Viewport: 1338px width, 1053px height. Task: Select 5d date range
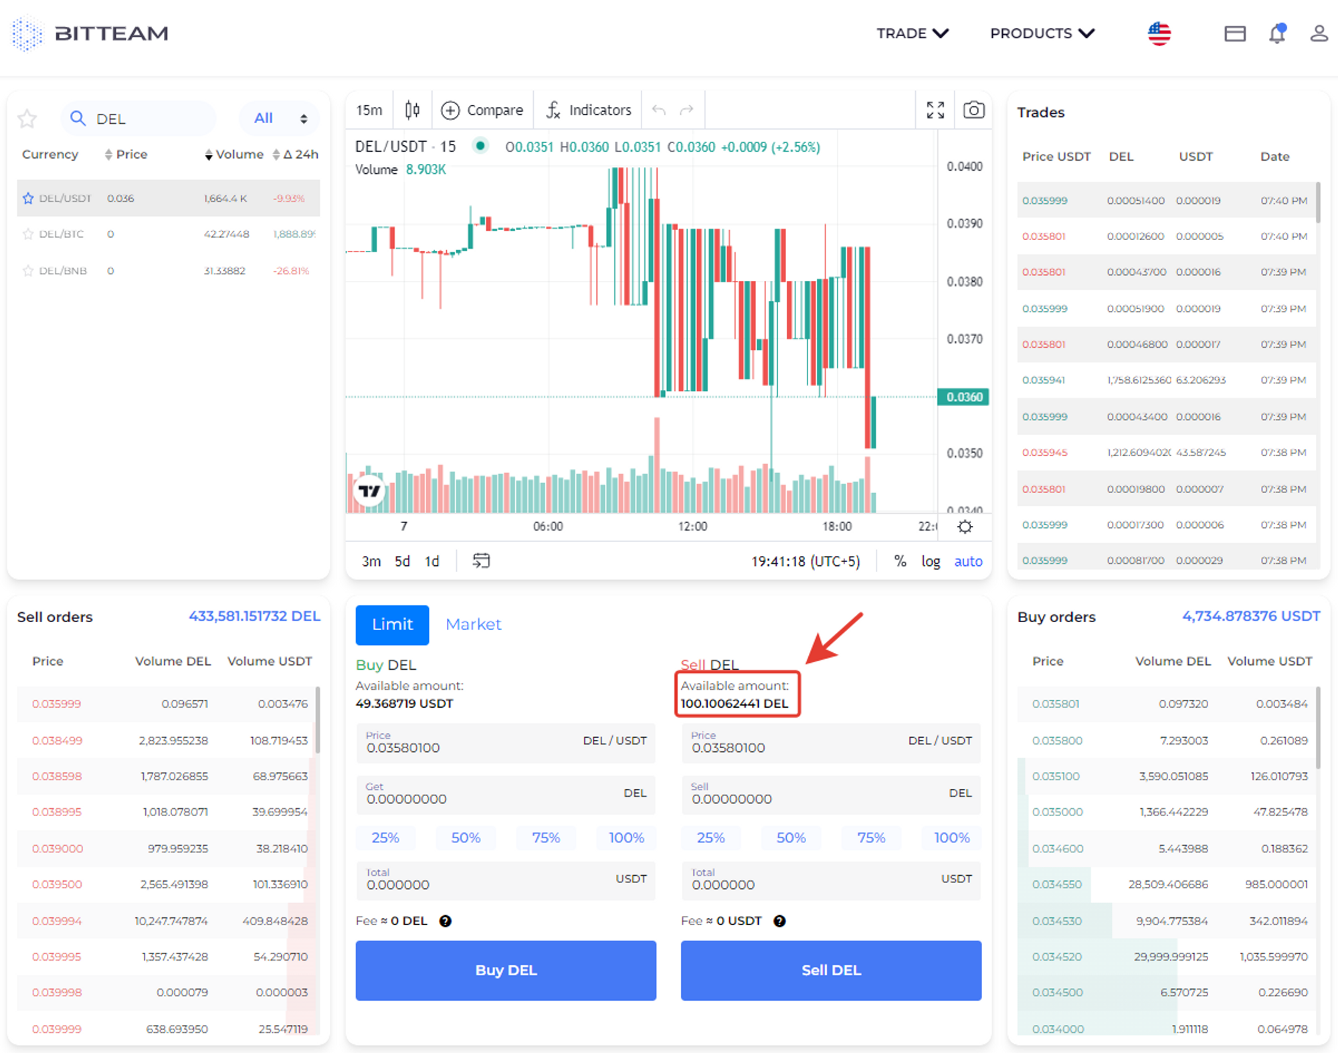coord(402,561)
